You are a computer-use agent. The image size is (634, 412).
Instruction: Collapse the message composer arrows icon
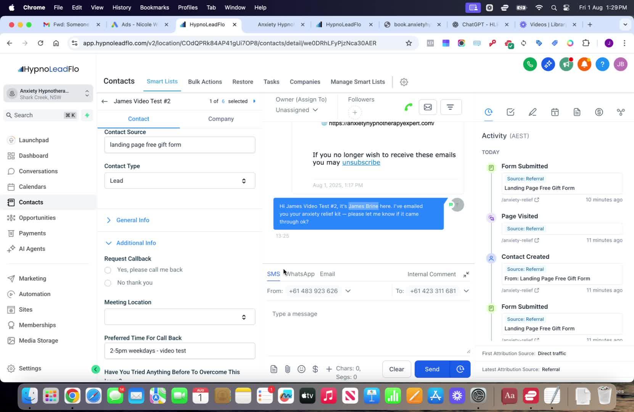pos(466,275)
